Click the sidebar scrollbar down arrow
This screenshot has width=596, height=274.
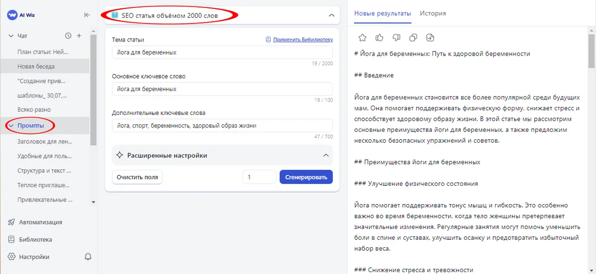(x=93, y=202)
